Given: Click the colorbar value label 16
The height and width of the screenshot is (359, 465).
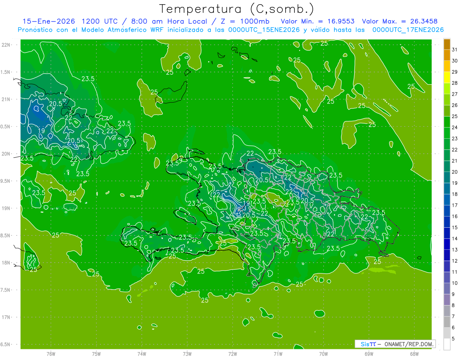Looking at the screenshot, I should (x=455, y=216).
